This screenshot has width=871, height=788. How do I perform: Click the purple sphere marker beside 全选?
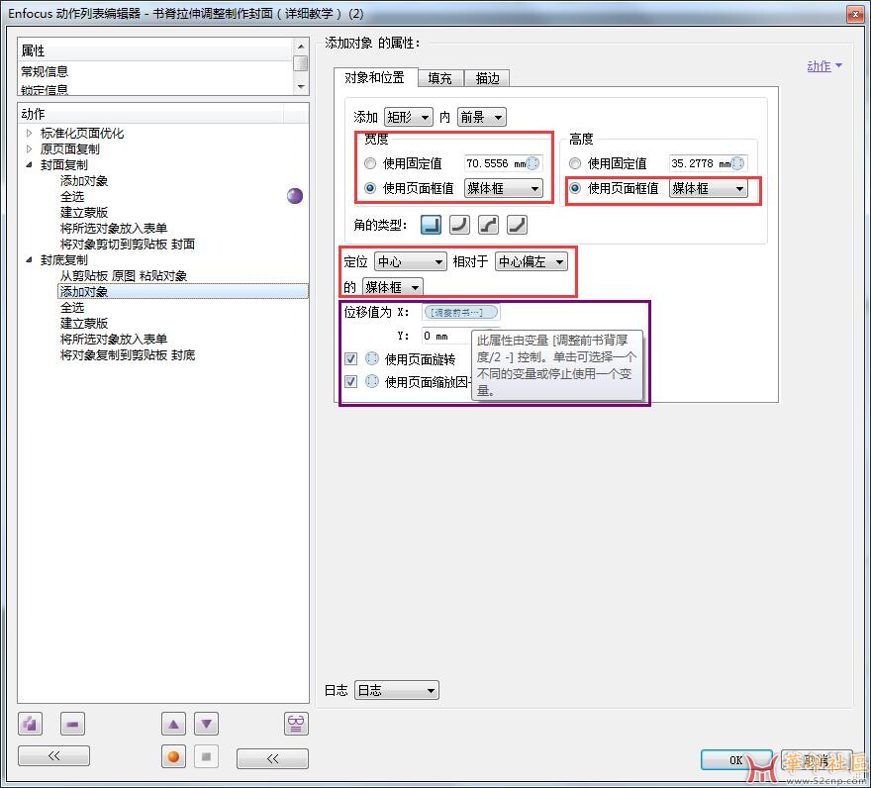tap(295, 196)
